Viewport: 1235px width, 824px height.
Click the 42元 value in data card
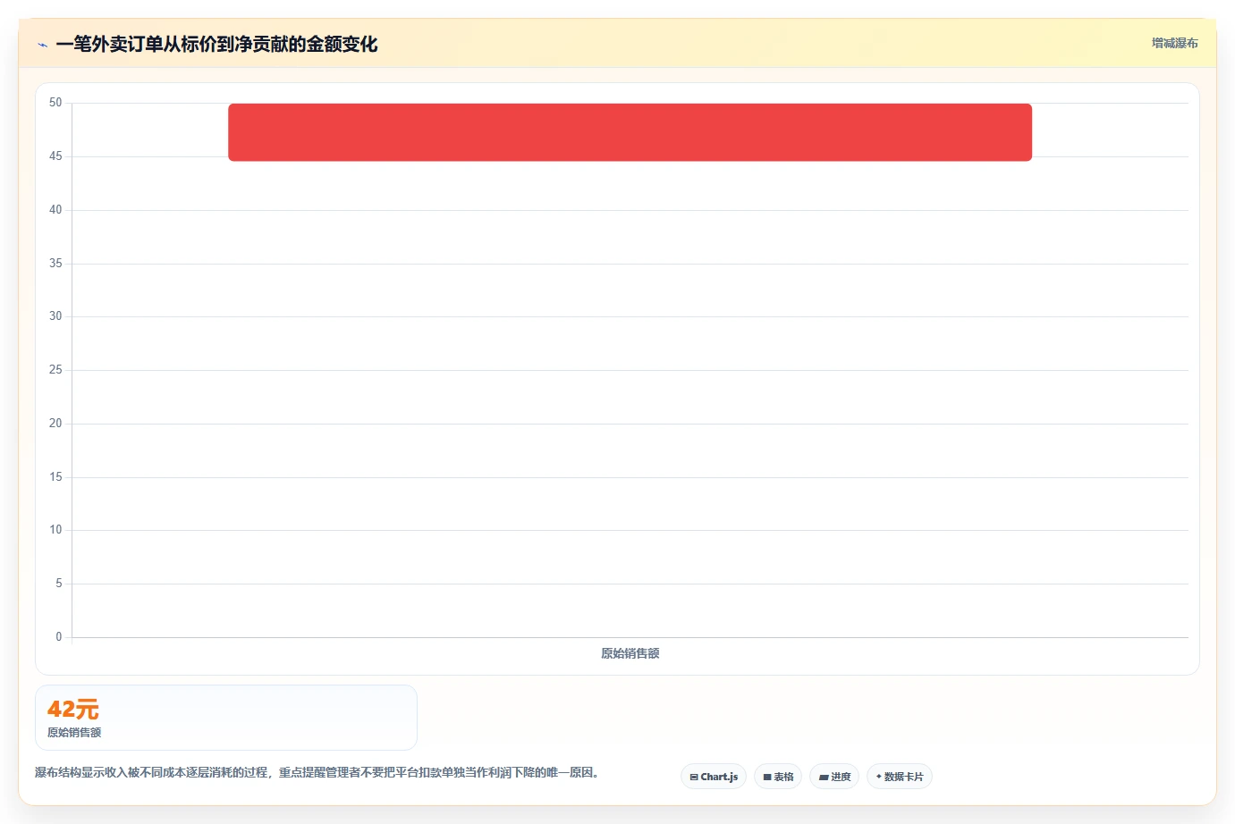73,710
